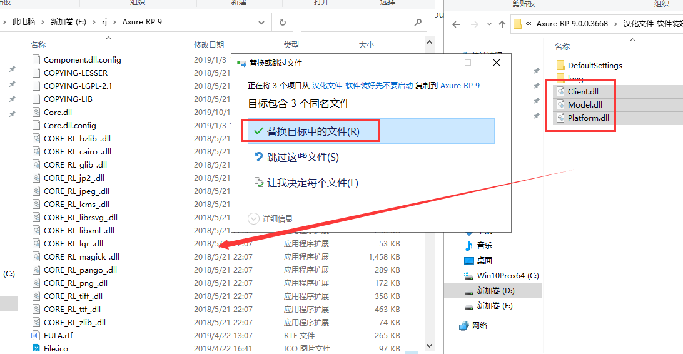Click the search magnifier icon in left window
The height and width of the screenshot is (354, 683).
[418, 22]
